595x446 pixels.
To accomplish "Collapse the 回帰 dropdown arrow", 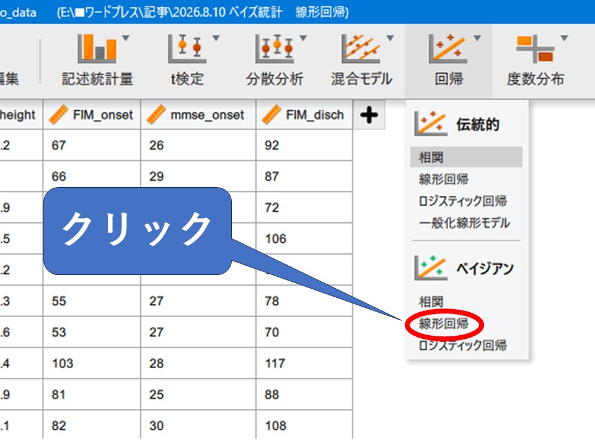I will click(x=477, y=38).
